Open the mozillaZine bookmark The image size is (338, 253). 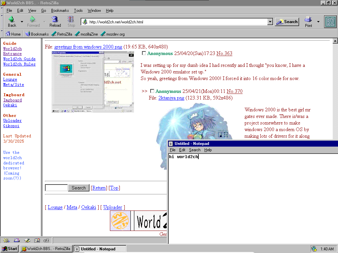coord(86,34)
